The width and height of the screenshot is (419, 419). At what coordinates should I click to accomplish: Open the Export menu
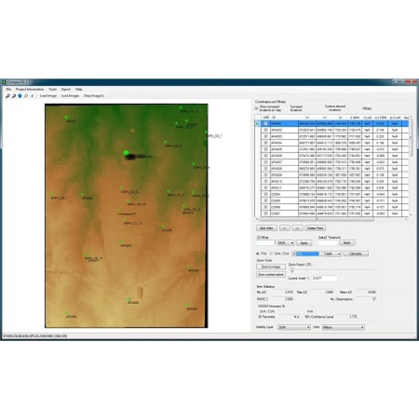(x=66, y=89)
